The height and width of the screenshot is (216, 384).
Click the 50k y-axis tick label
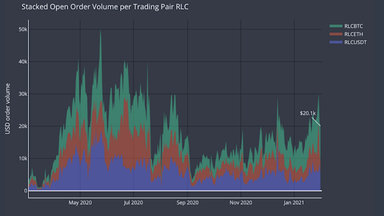pyautogui.click(x=22, y=30)
